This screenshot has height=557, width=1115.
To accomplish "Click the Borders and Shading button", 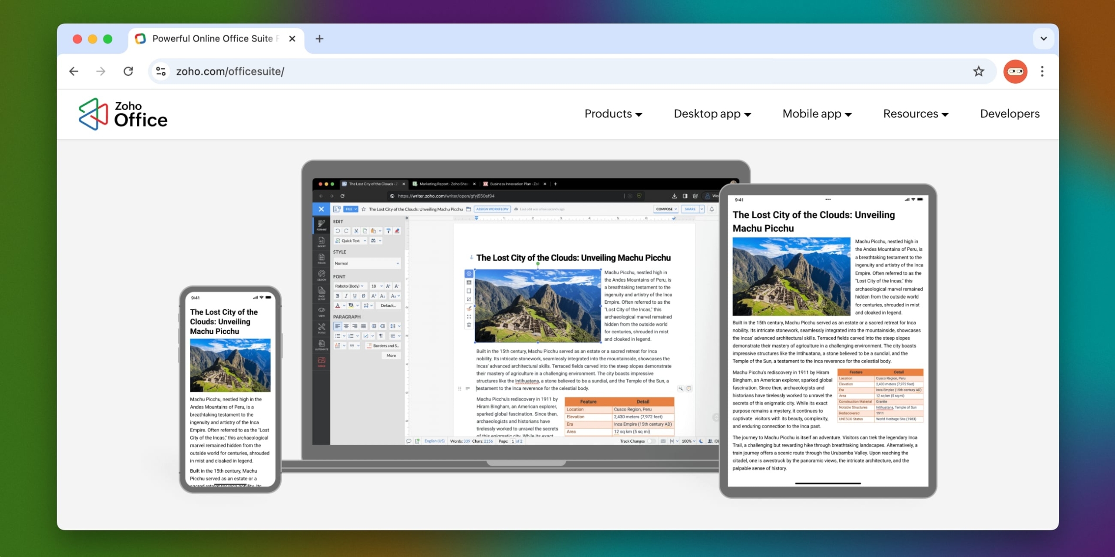I will (383, 346).
